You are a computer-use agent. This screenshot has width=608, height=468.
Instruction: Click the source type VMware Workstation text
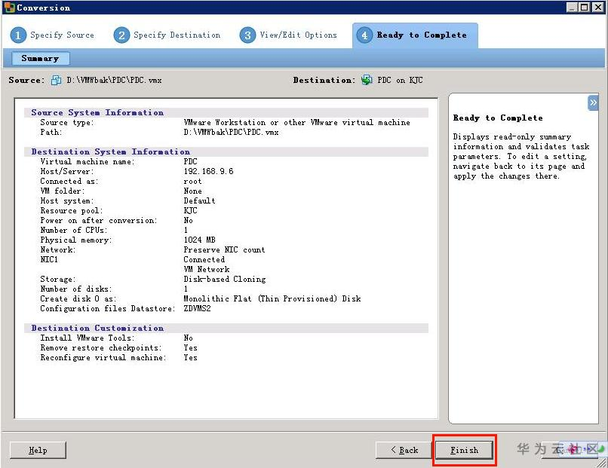tap(296, 122)
